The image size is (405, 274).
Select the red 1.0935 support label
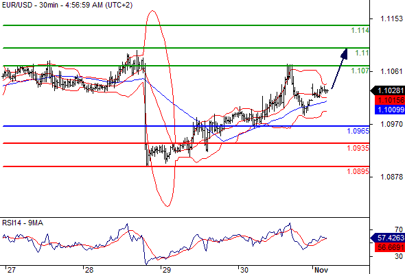click(x=358, y=148)
